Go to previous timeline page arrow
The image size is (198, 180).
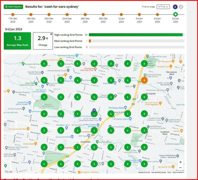[175, 7]
